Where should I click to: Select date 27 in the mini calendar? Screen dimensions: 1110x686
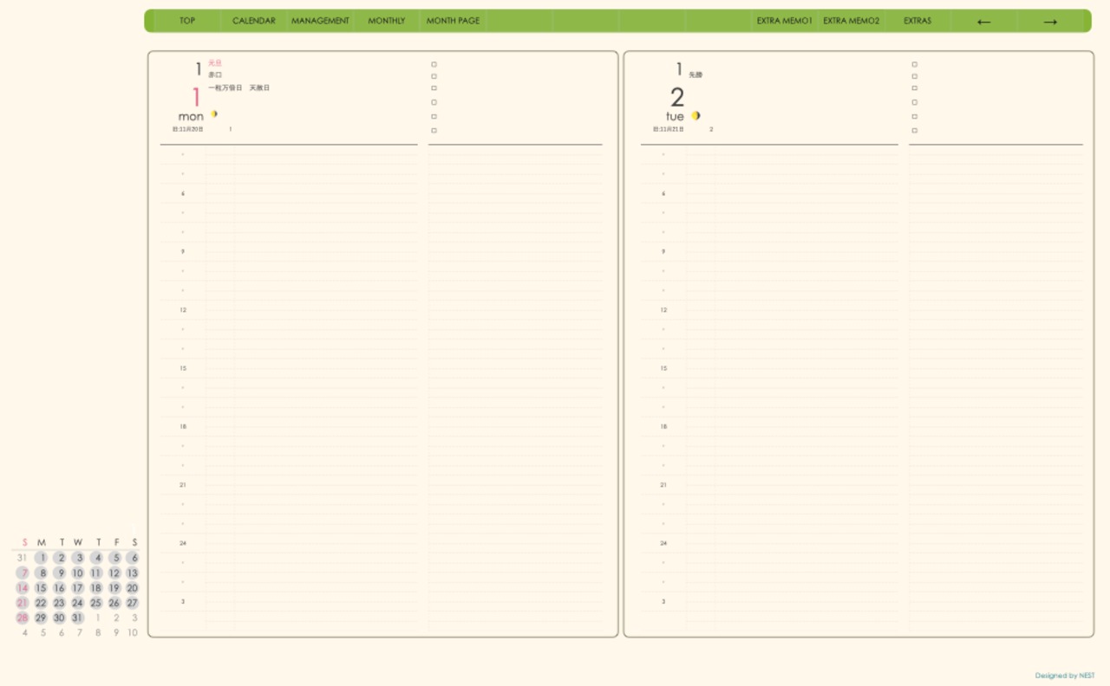[x=133, y=603]
